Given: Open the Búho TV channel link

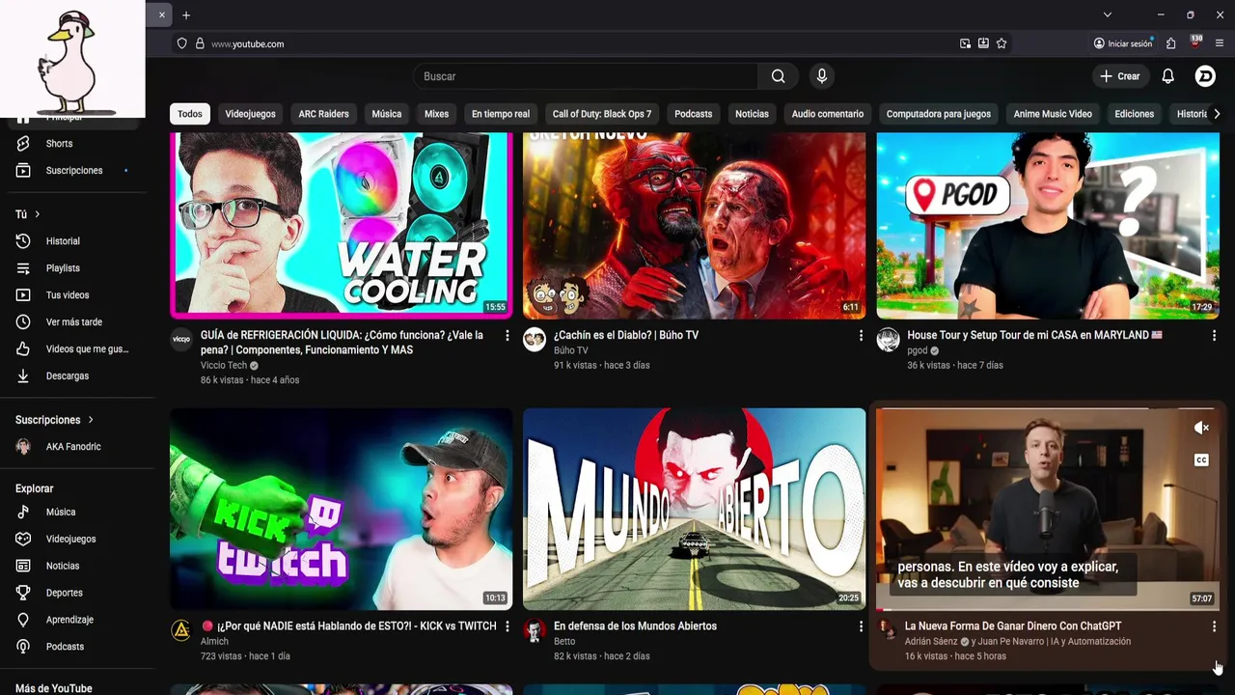Looking at the screenshot, I should pyautogui.click(x=571, y=350).
